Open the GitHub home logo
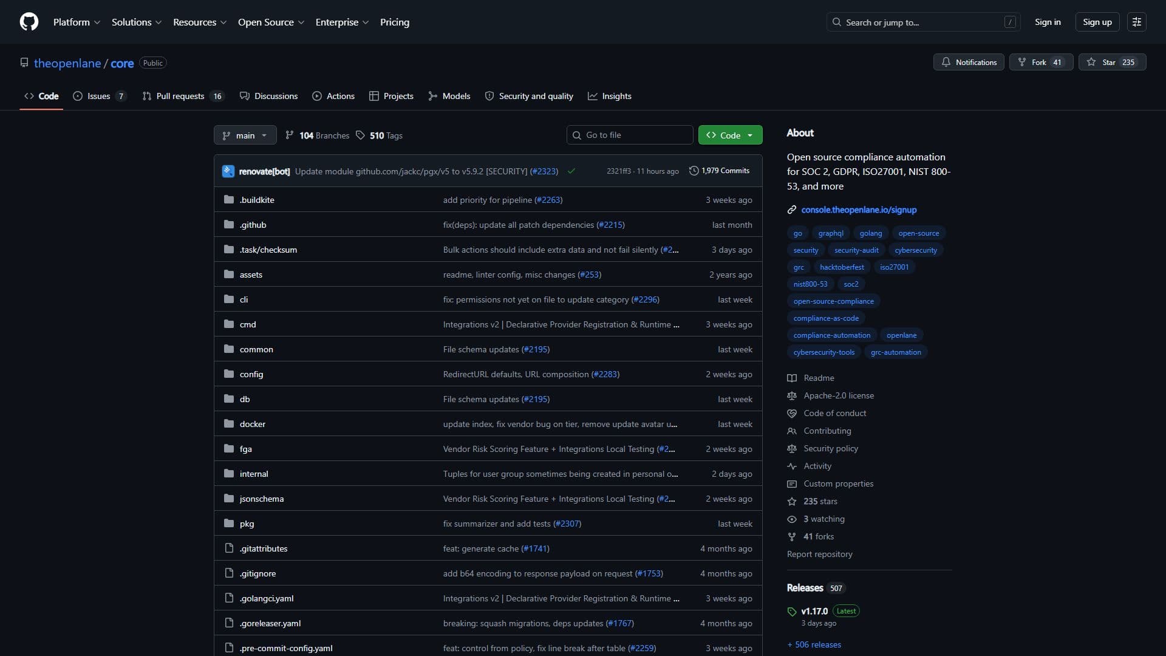1166x656 pixels. pos(29,22)
